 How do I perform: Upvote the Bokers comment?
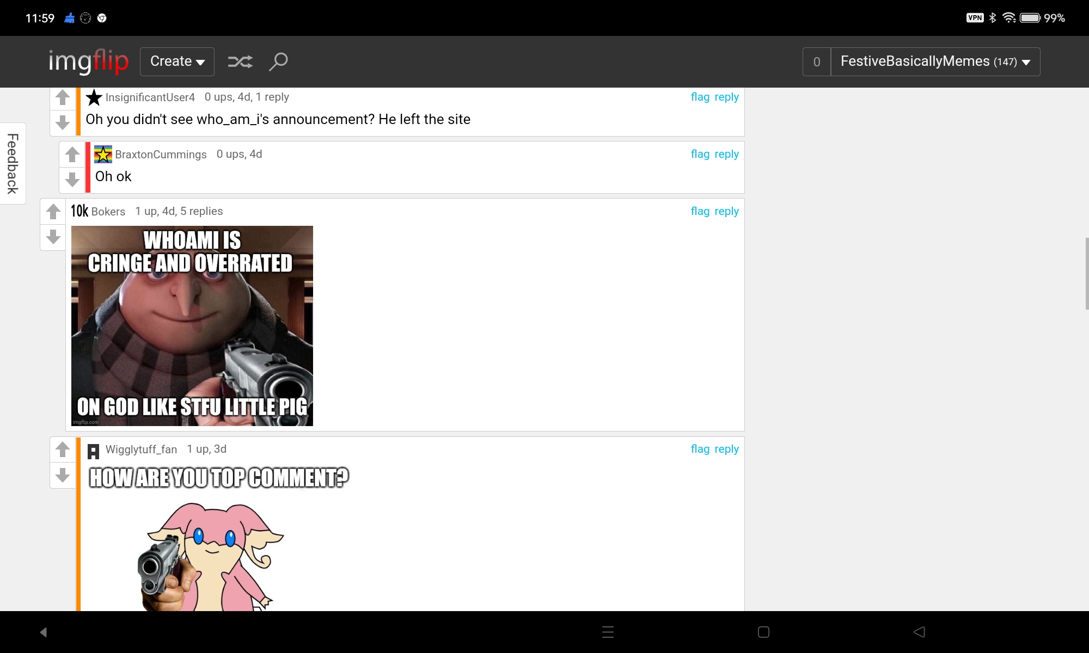[x=53, y=212]
